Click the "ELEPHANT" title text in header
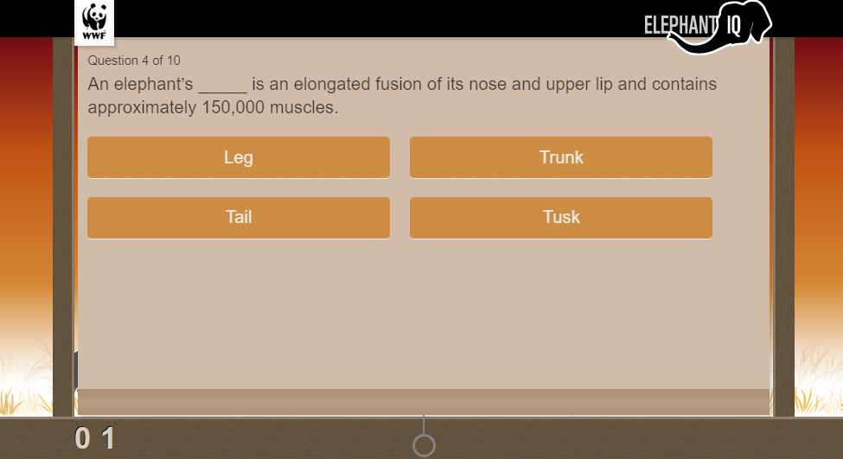Viewport: 843px width, 459px height. tap(680, 25)
